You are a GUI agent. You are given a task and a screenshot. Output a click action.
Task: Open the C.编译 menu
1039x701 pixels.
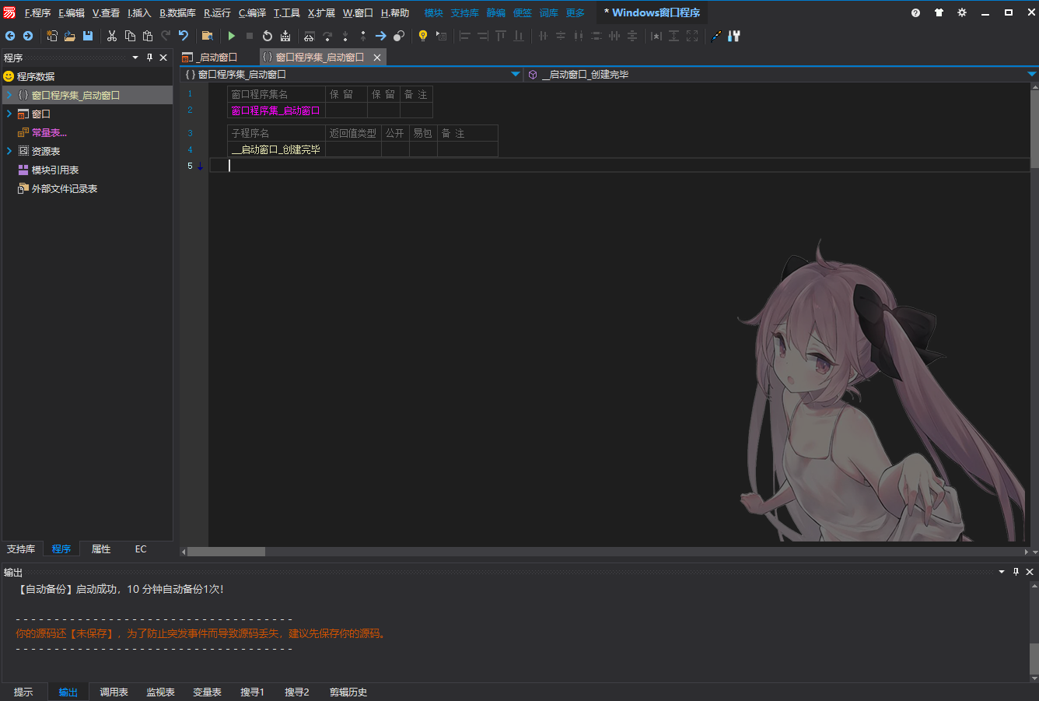point(252,12)
